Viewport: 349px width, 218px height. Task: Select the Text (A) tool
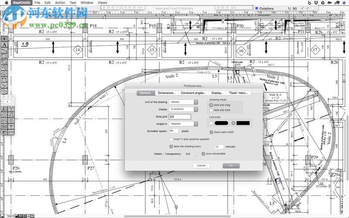(4, 45)
